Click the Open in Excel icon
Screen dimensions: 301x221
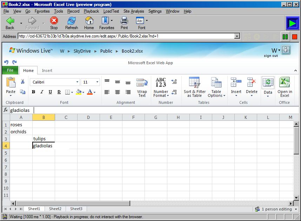285,87
